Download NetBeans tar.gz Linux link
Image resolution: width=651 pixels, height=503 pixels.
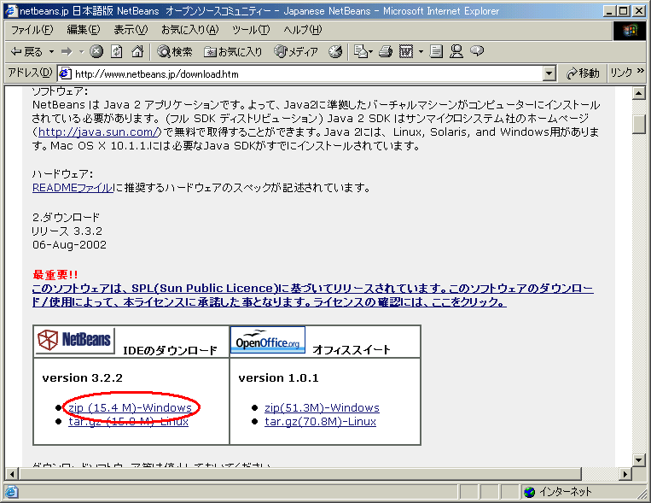pyautogui.click(x=128, y=422)
